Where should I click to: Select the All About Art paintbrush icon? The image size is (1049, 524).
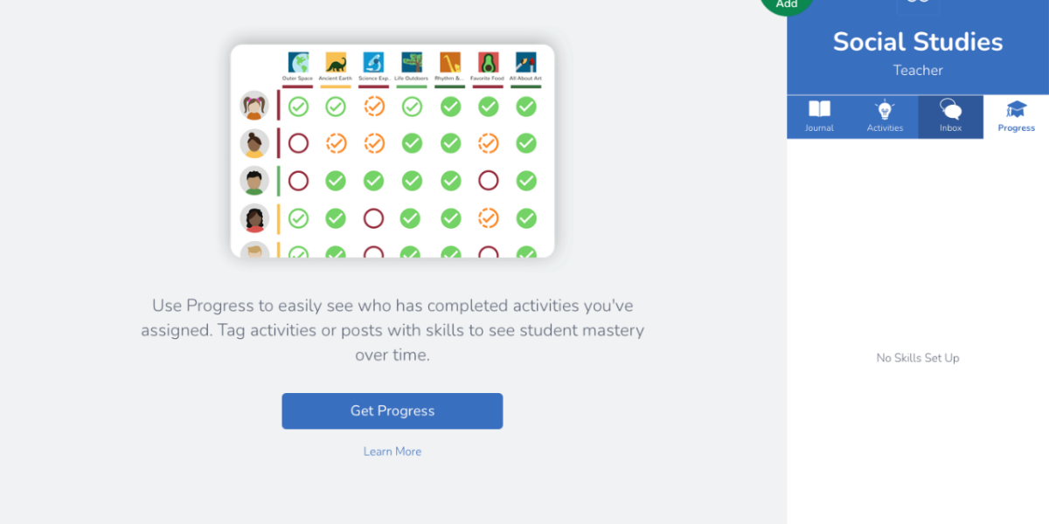525,63
